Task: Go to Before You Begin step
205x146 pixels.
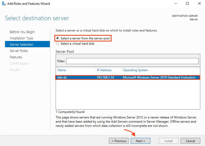Action: tap(22, 32)
